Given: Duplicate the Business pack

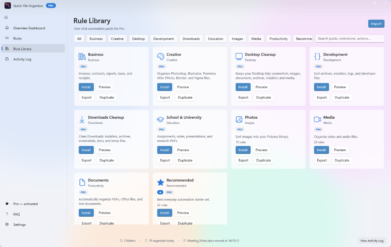Looking at the screenshot, I should point(107,98).
